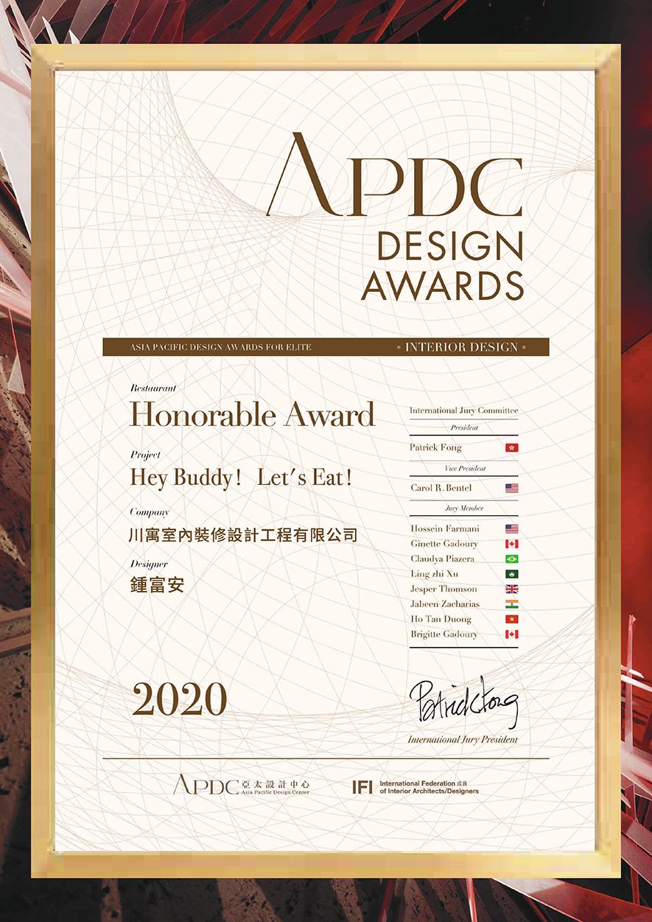This screenshot has height=922, width=652.
Task: Click the 'AWARDS' heading word
Action: tap(442, 286)
